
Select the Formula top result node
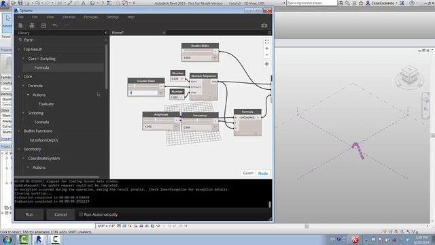click(x=63, y=67)
